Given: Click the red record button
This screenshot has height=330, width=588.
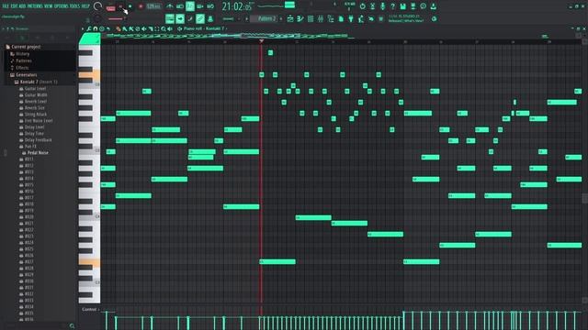Looking at the screenshot, I should (x=141, y=6).
